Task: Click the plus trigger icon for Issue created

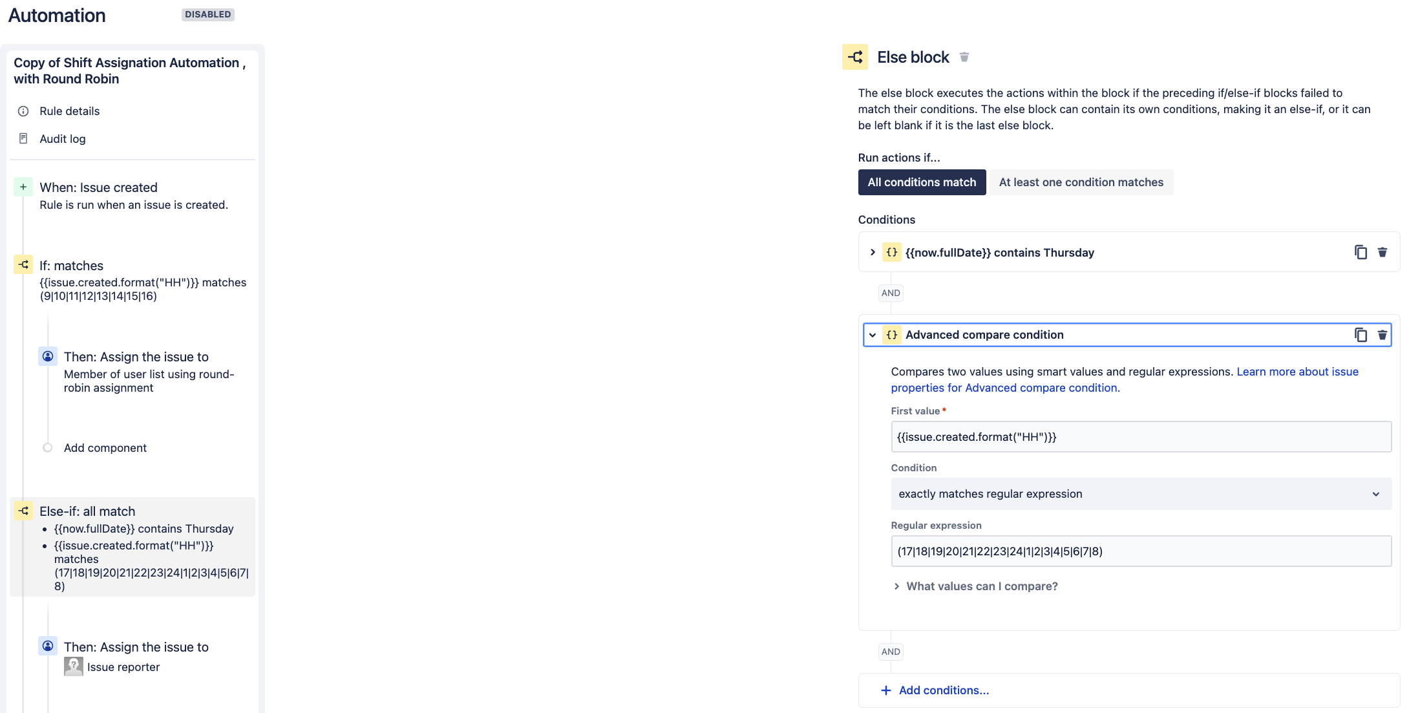Action: (23, 187)
